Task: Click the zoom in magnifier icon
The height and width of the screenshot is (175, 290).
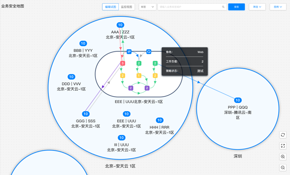Action: (x=283, y=157)
